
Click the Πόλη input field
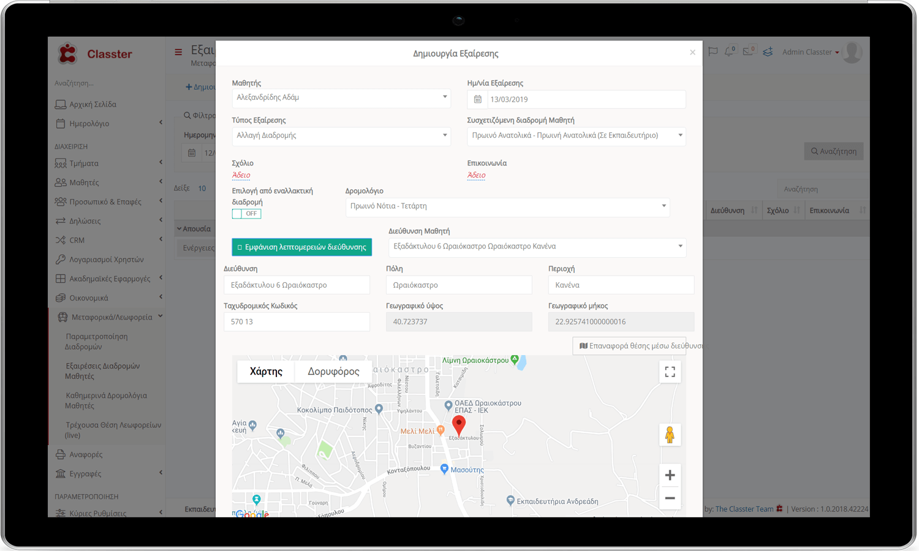click(x=459, y=285)
